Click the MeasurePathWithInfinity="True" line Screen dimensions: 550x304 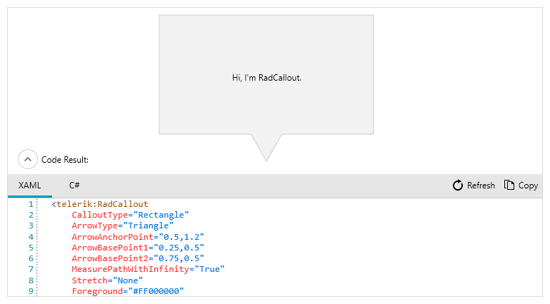tap(148, 269)
